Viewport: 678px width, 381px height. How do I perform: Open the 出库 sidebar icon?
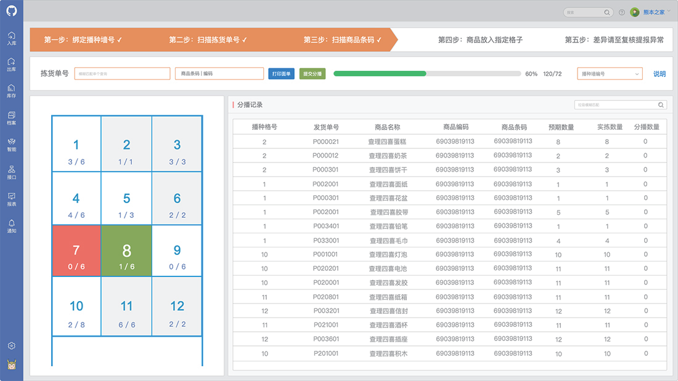coord(11,65)
